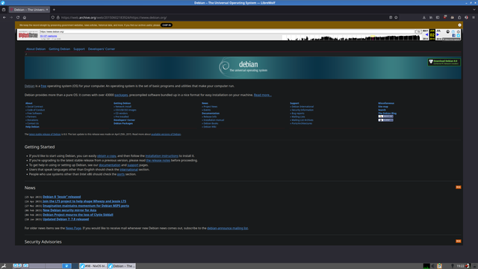Close the Debian browser tab
Screen dimensions: 478x269
[x=47, y=10]
